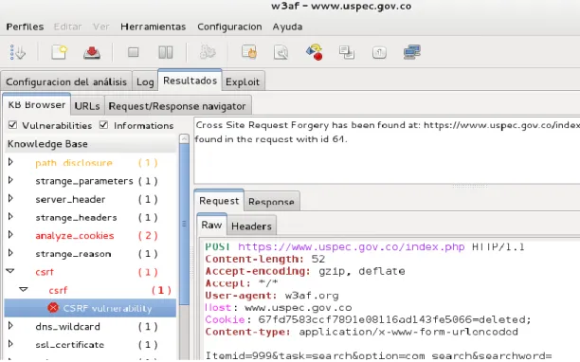
Task: Open the greyed Ver menu
Action: click(101, 27)
